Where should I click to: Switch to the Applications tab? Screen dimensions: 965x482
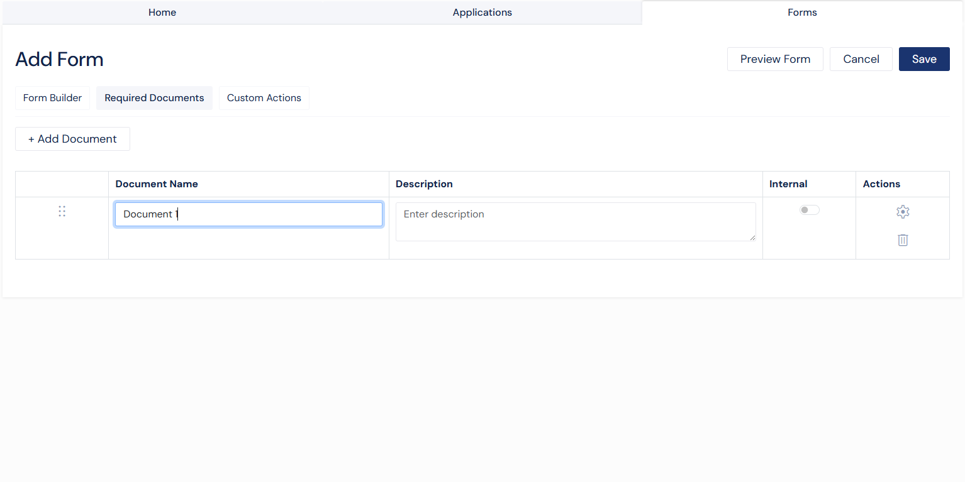click(x=482, y=13)
